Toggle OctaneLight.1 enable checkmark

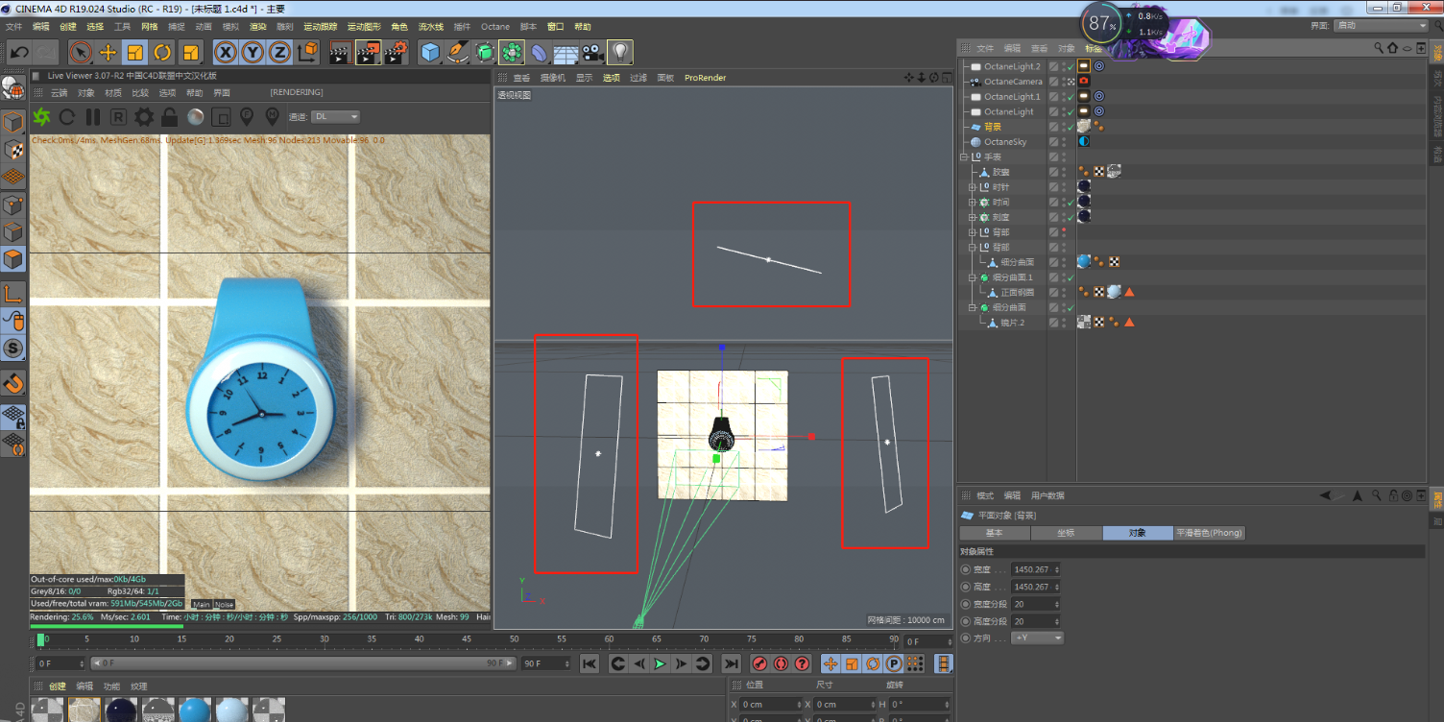point(1071,97)
